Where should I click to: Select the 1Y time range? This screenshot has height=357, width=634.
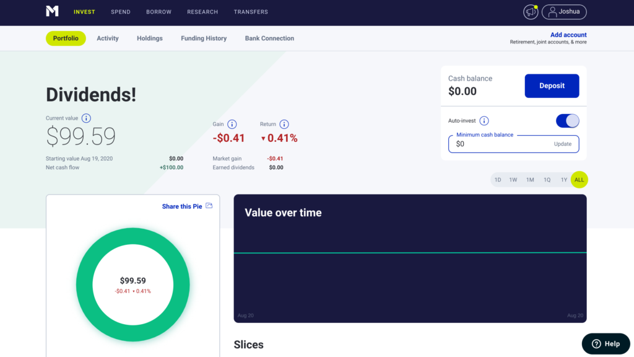tap(563, 180)
